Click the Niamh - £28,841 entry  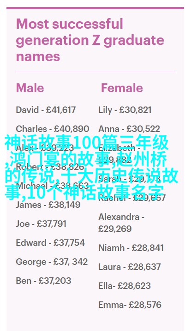(x=131, y=248)
